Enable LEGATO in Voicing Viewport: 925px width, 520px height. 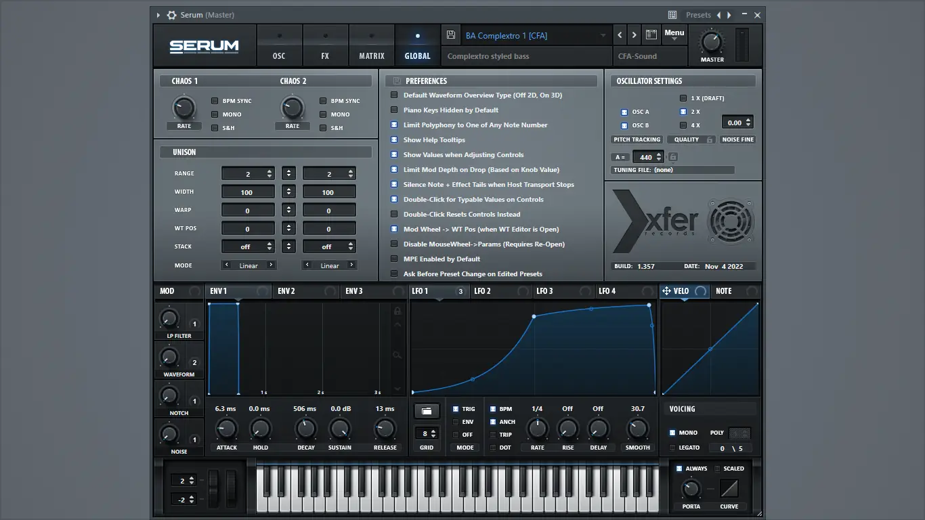[672, 448]
